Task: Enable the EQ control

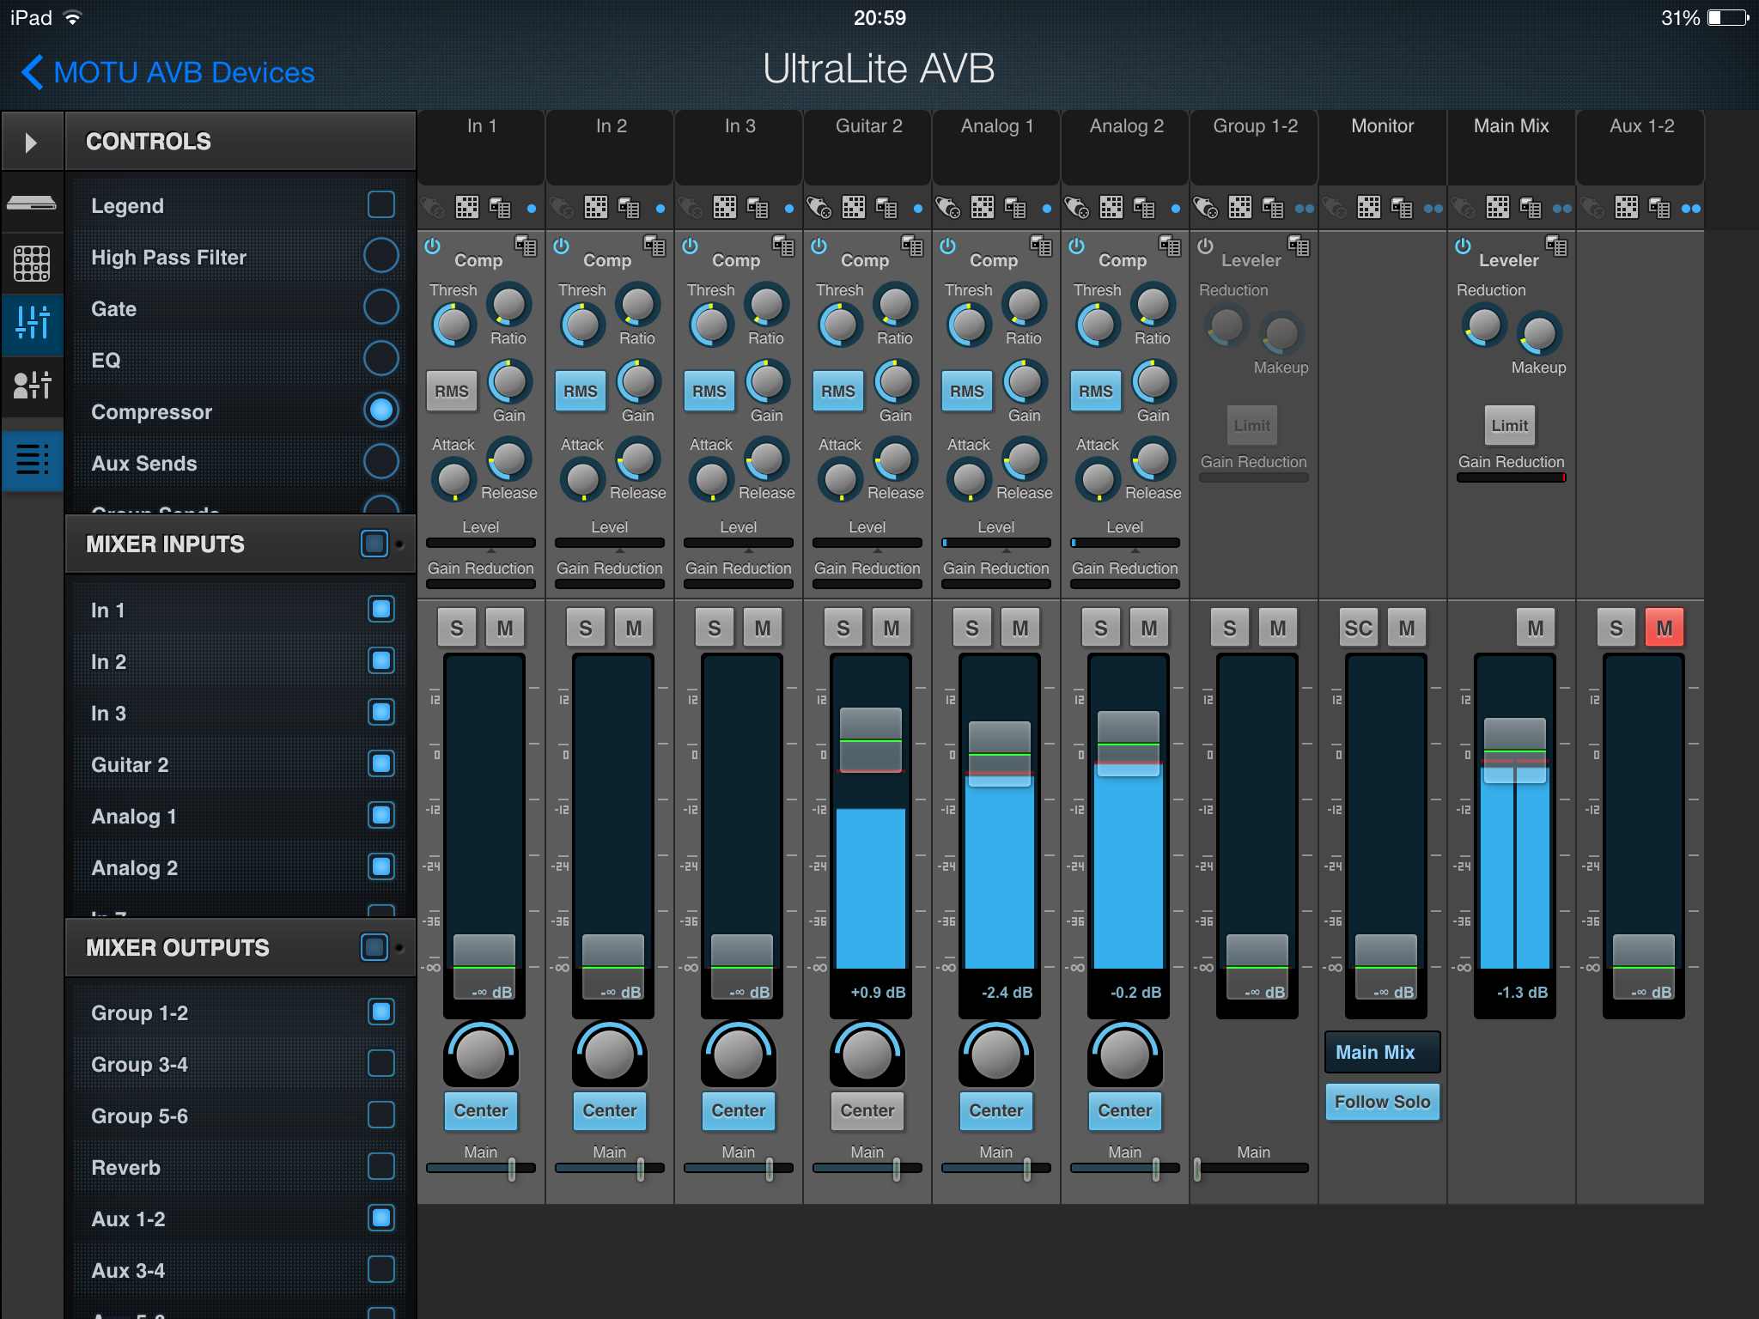Action: click(x=381, y=359)
